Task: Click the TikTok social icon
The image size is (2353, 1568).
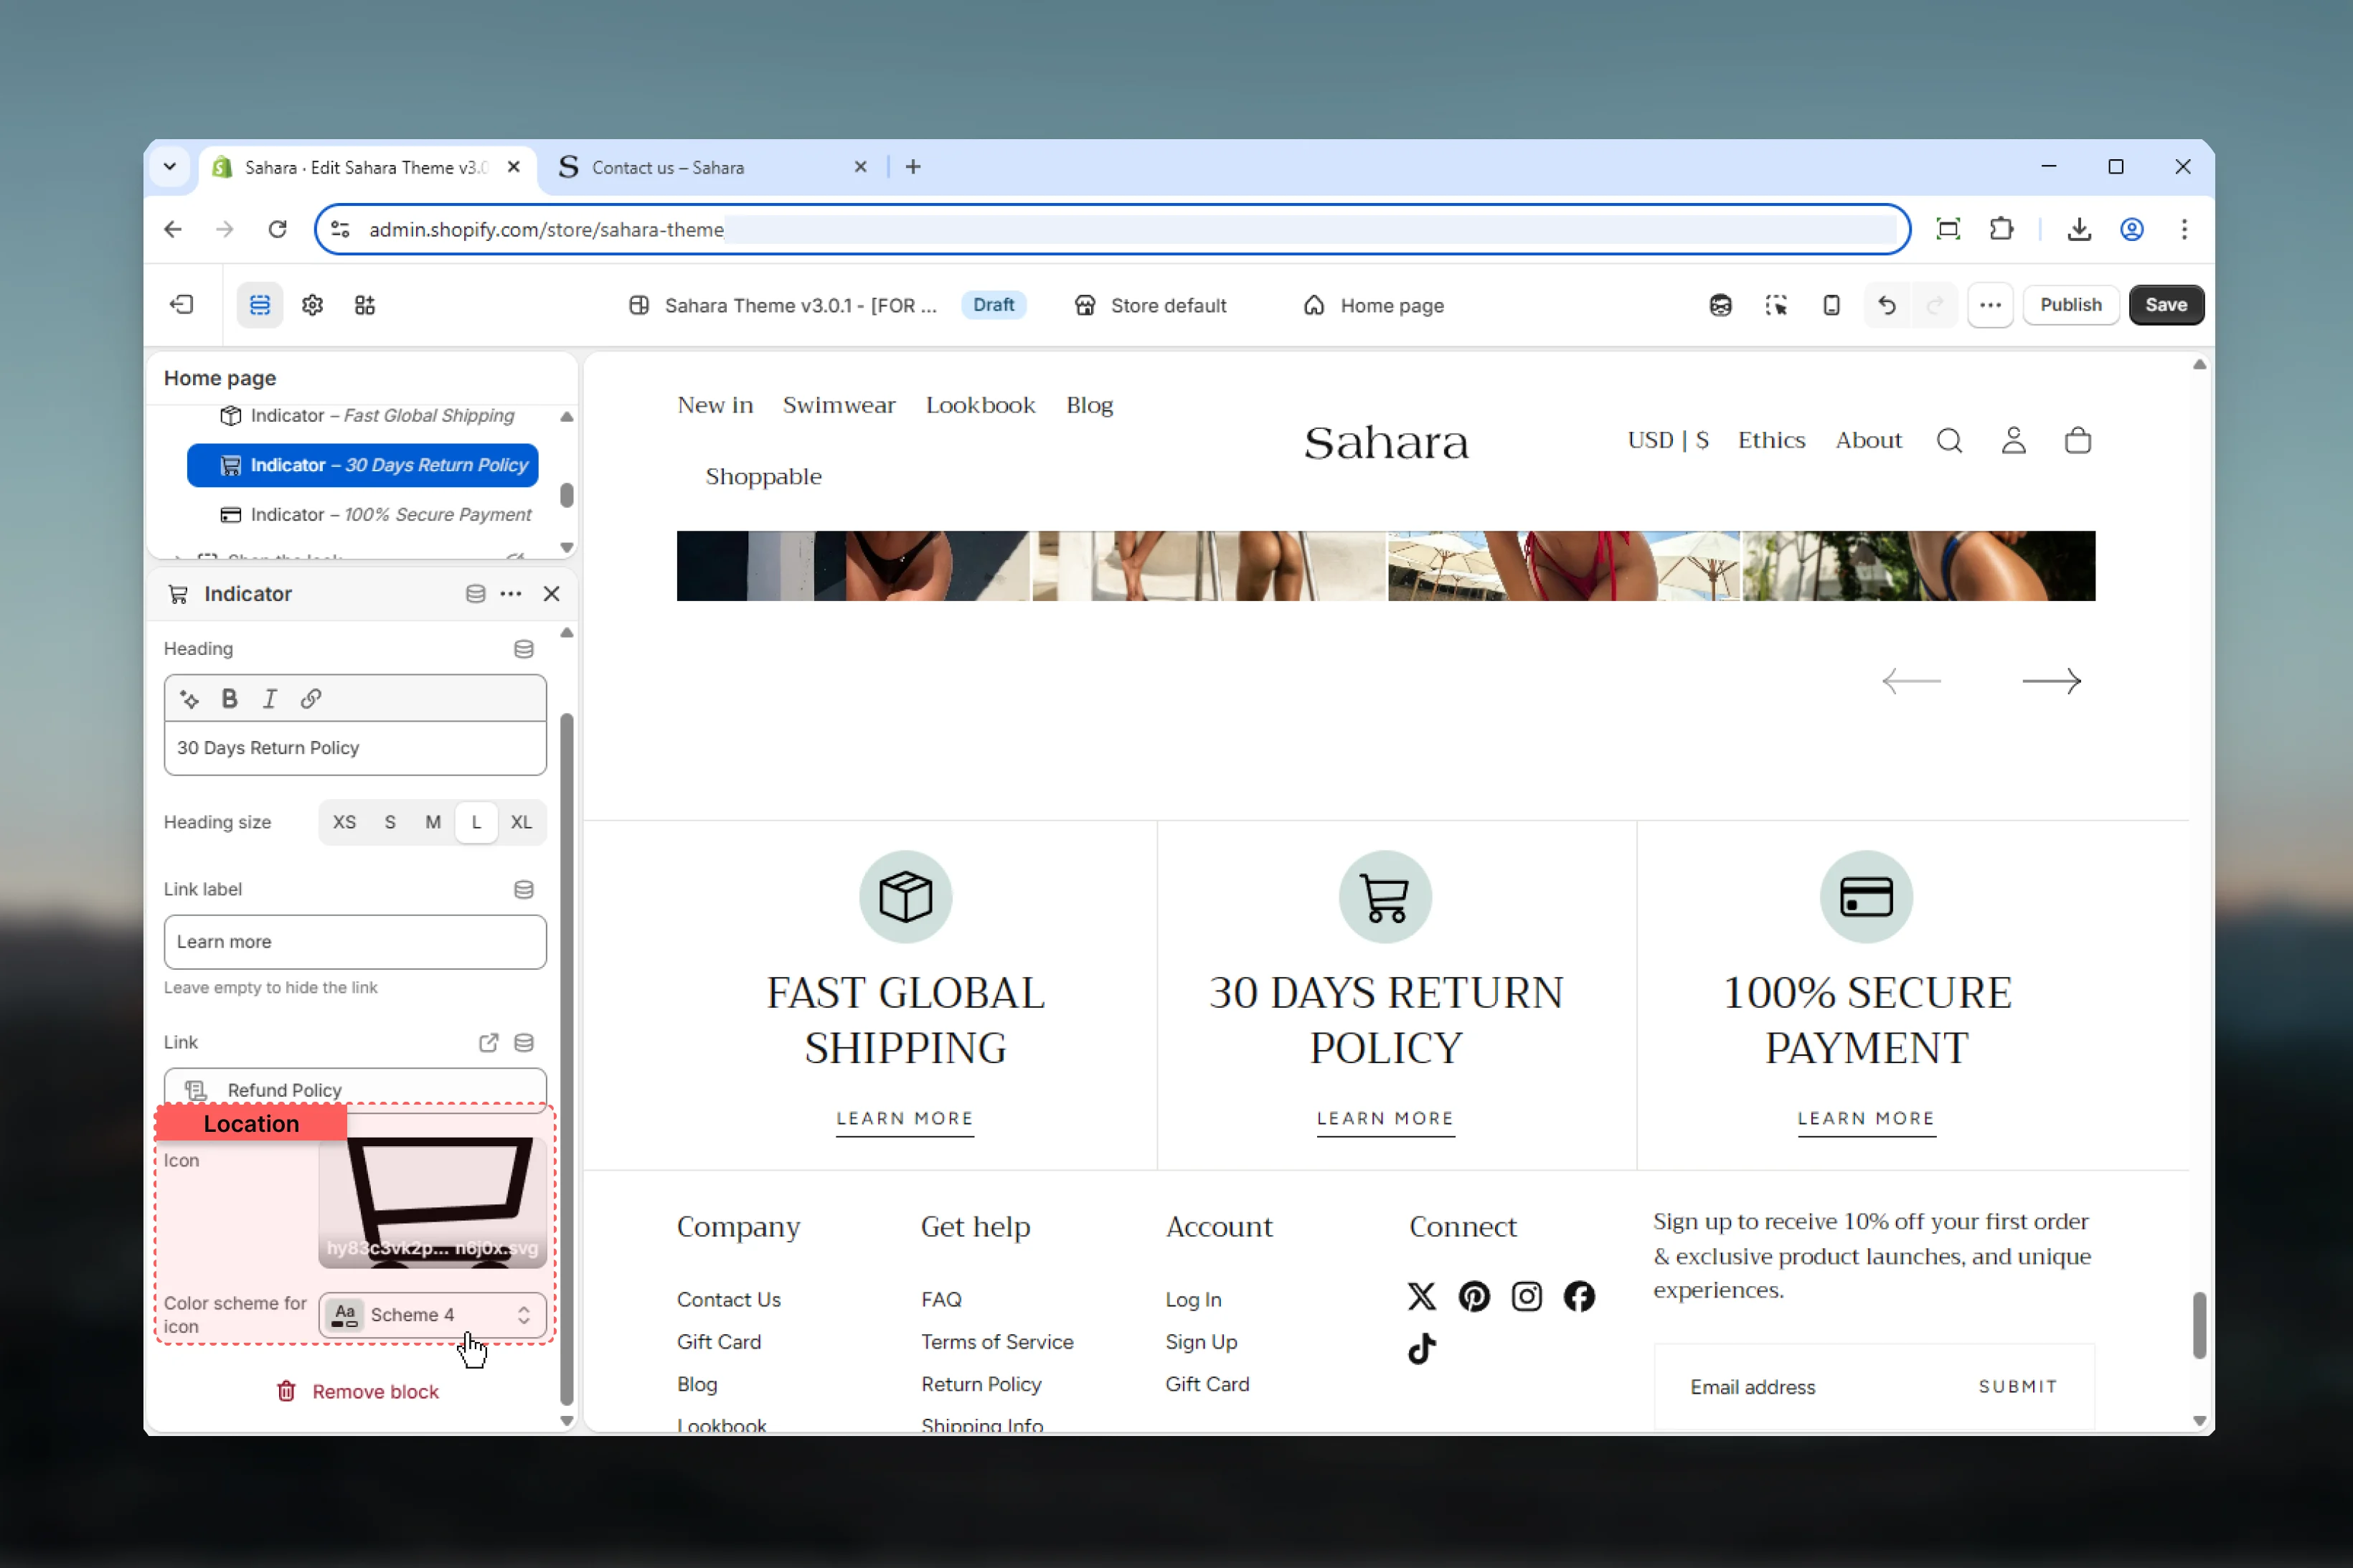Action: (x=1422, y=1349)
